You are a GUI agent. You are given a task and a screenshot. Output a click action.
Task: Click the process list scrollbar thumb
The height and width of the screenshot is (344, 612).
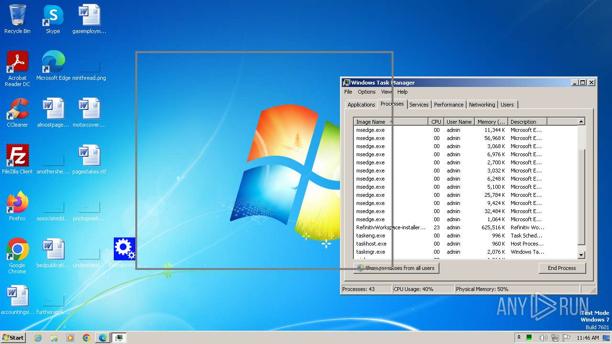[x=581, y=197]
